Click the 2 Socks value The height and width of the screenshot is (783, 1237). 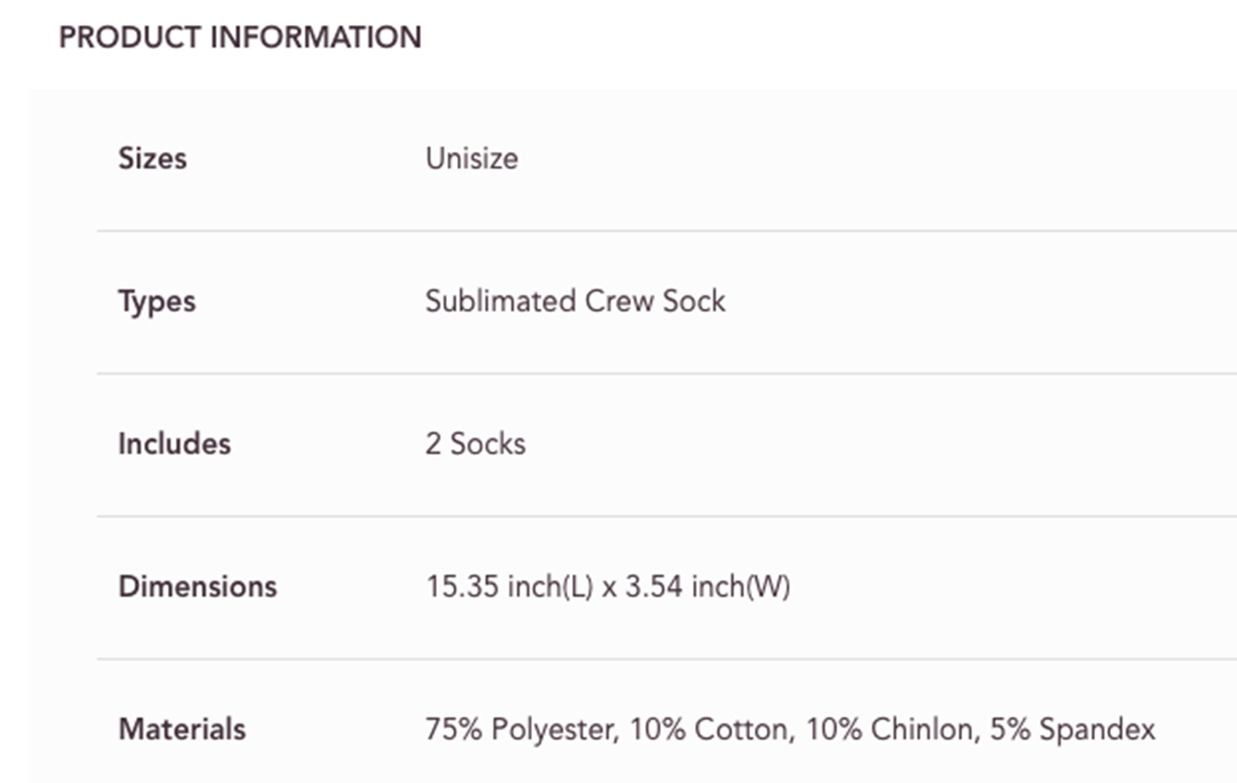(x=476, y=444)
